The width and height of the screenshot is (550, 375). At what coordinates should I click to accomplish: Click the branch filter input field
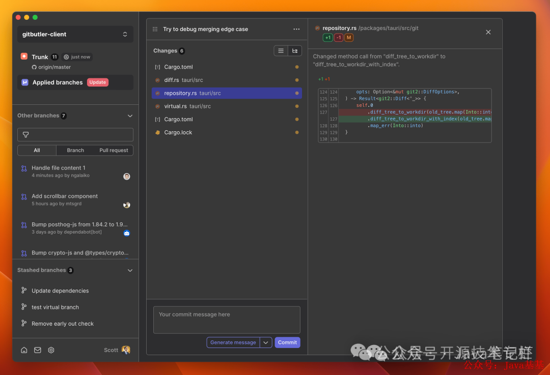[x=75, y=134]
